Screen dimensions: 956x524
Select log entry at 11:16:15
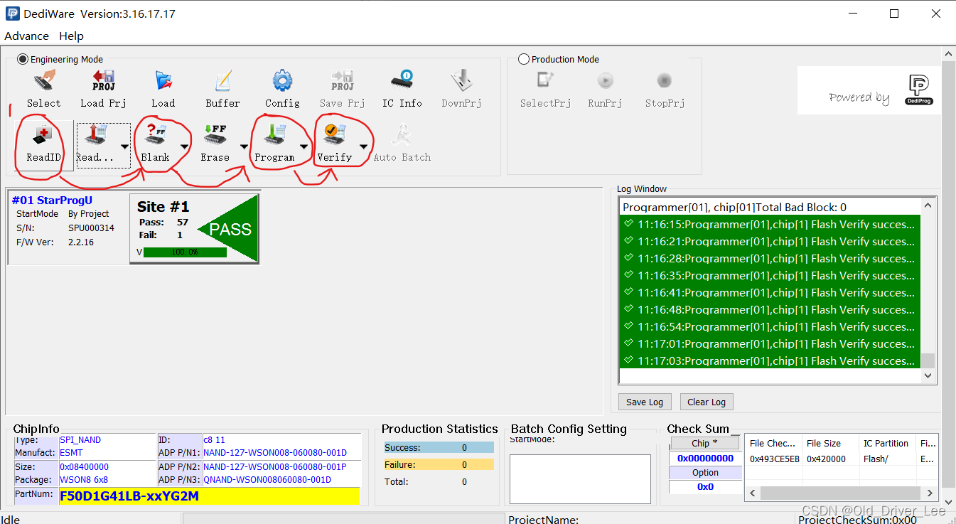770,224
